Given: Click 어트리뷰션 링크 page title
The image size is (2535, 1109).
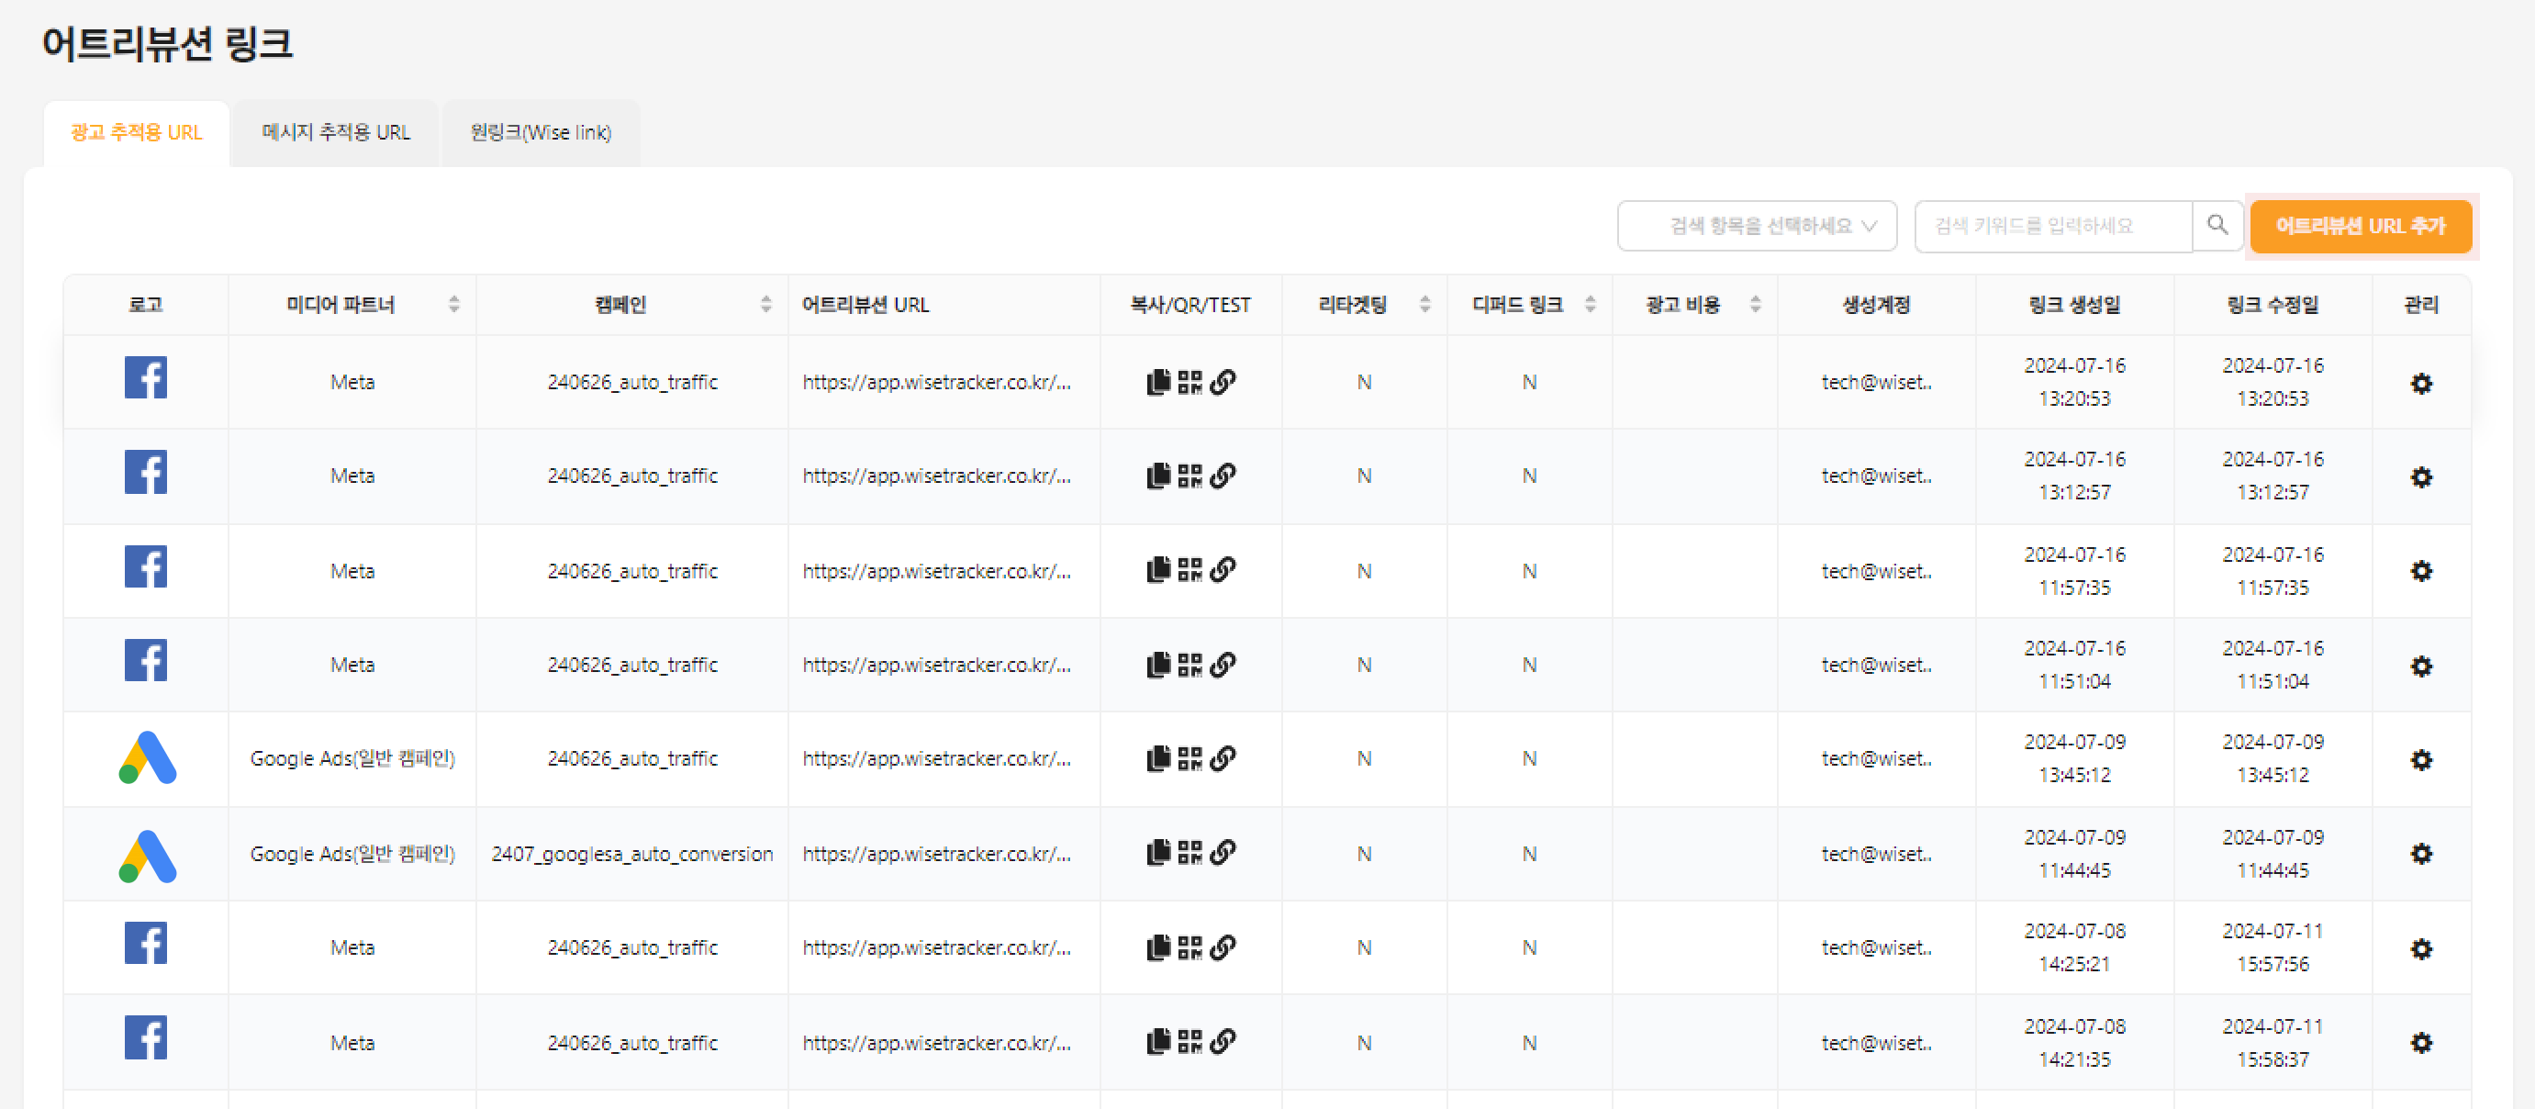Looking at the screenshot, I should (x=166, y=43).
